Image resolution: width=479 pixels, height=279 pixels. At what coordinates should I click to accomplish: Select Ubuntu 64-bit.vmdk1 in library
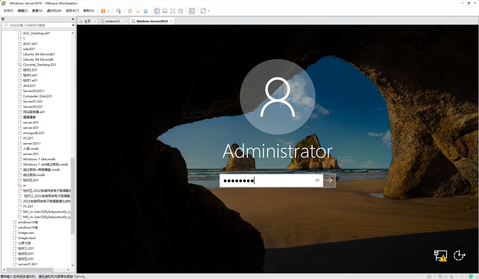(x=39, y=54)
